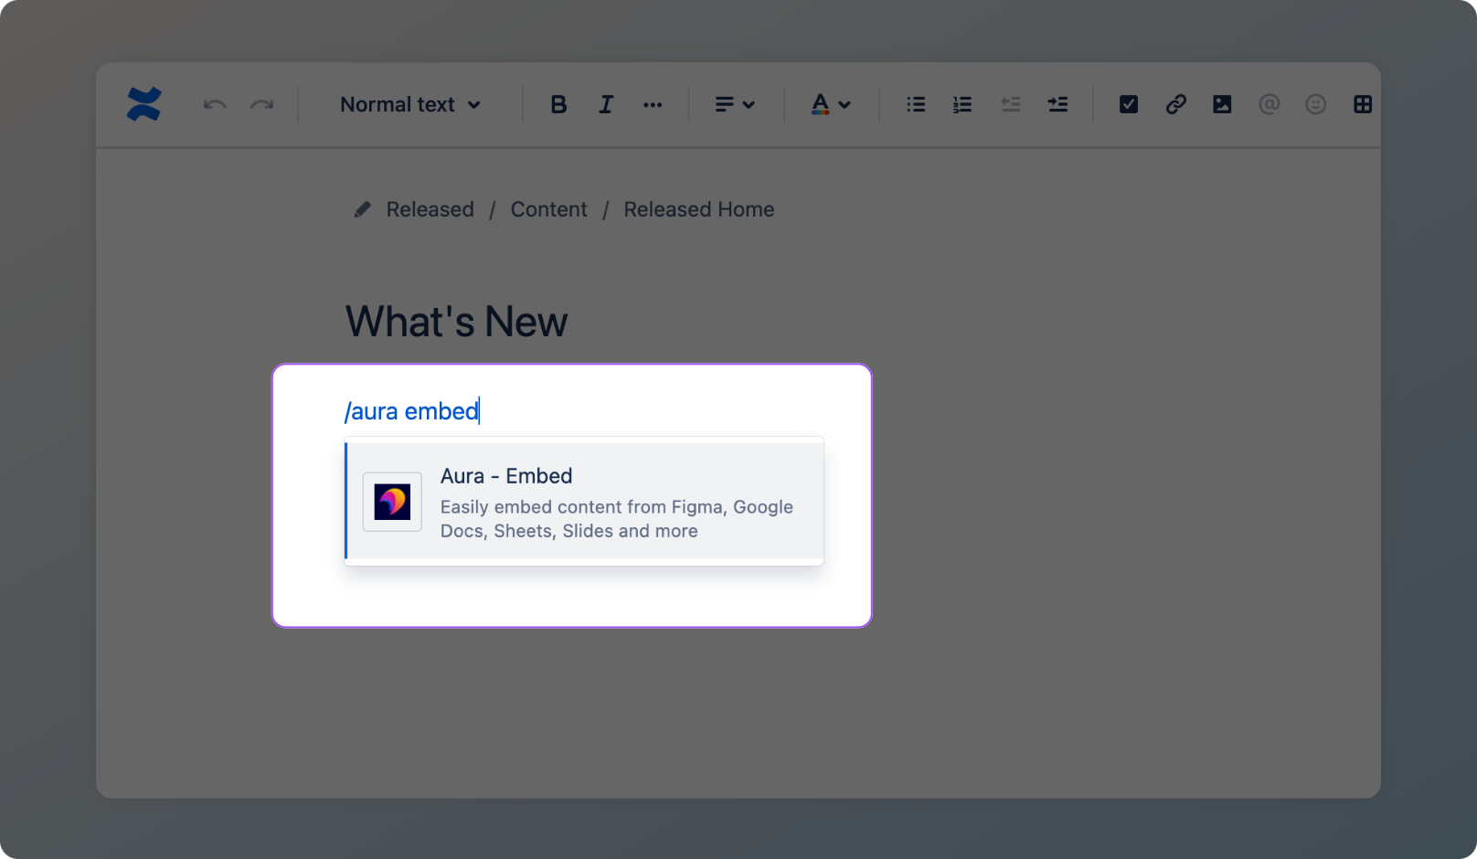Click the Aura app icon thumbnail
This screenshot has height=859, width=1477.
392,502
